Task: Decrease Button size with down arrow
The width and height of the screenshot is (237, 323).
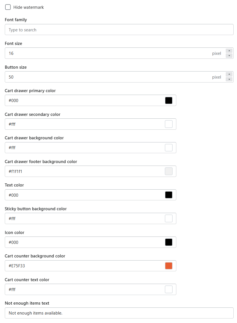Action: (x=229, y=79)
